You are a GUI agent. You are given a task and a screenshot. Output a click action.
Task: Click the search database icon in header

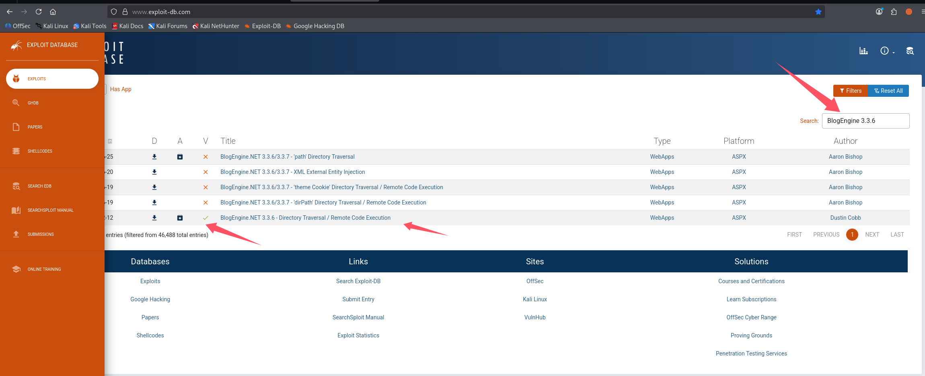click(x=910, y=51)
